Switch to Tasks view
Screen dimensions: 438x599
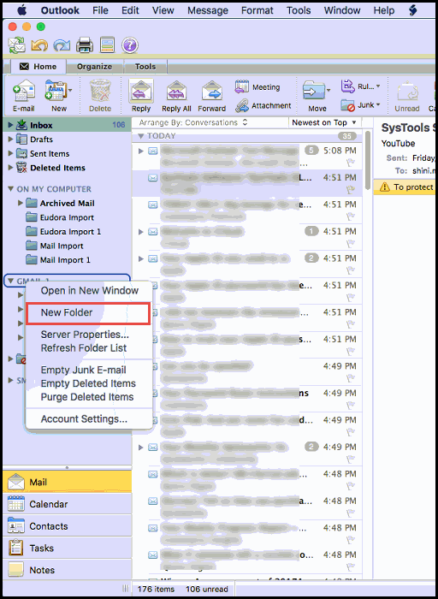coord(68,548)
